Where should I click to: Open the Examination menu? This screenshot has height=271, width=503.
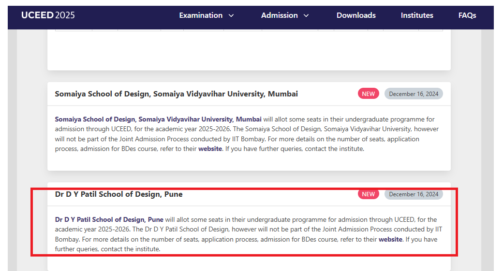(201, 15)
